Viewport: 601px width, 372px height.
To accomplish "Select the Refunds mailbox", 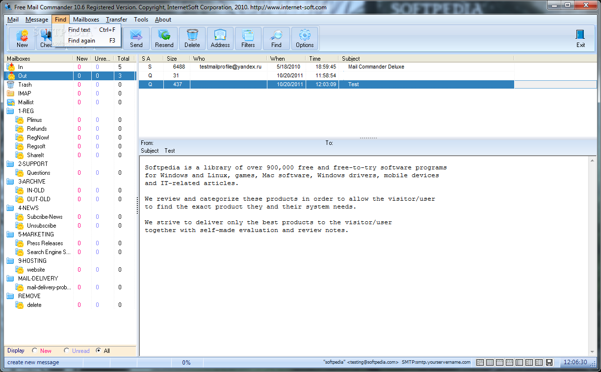I will coord(37,129).
